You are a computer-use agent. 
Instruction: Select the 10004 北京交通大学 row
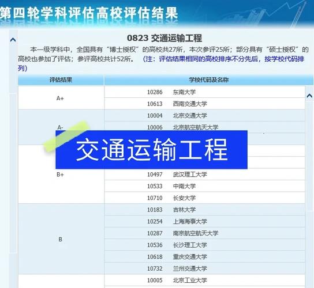click(x=205, y=116)
